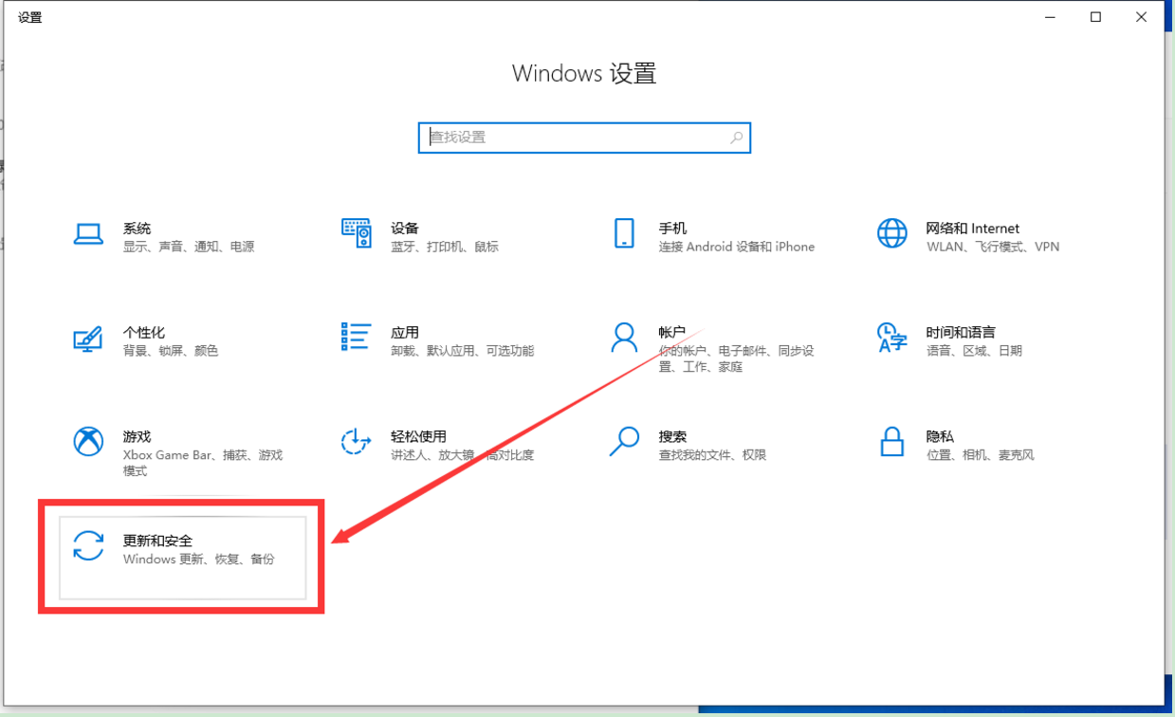Screen dimensions: 1175x717
Task: Click 蓝牙、打印机、鼠标 description
Action: [x=445, y=247]
